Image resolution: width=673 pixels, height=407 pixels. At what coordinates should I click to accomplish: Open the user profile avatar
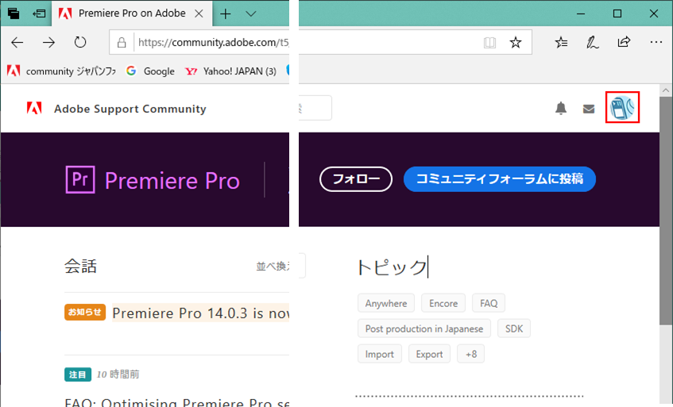(622, 107)
